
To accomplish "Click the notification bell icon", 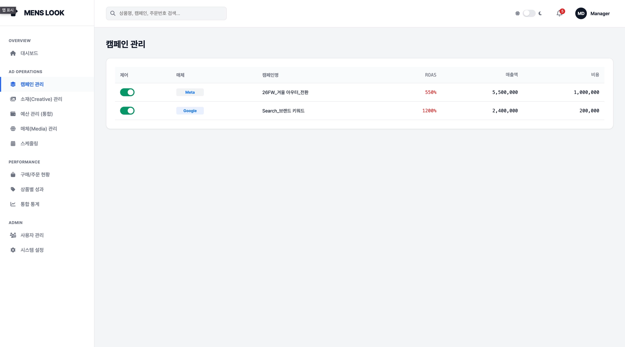I will pos(559,13).
